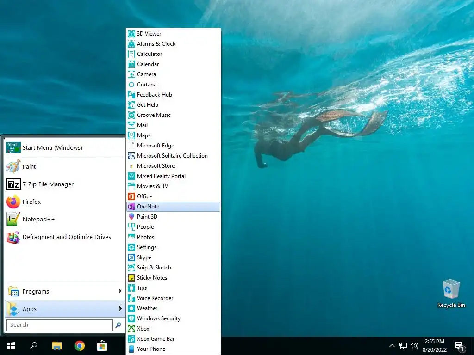
Task: Launch Alarms & Clock app
Action: pyautogui.click(x=173, y=44)
